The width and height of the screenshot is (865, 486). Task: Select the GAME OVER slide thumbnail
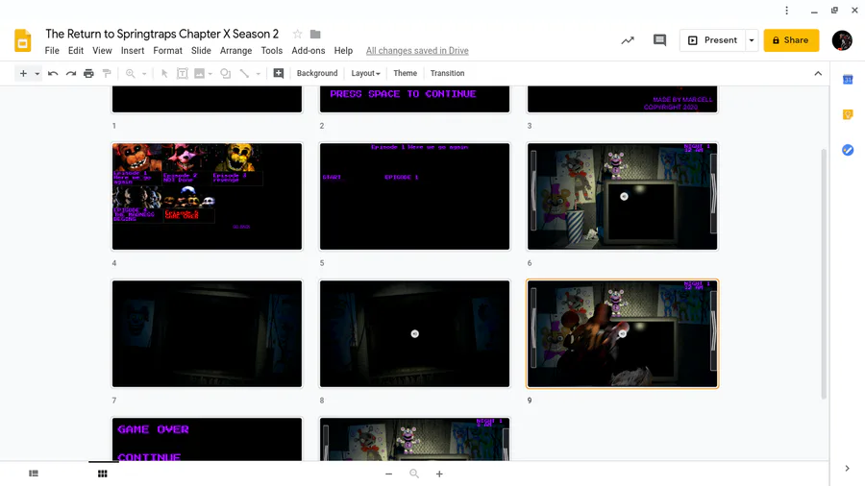coord(207,439)
